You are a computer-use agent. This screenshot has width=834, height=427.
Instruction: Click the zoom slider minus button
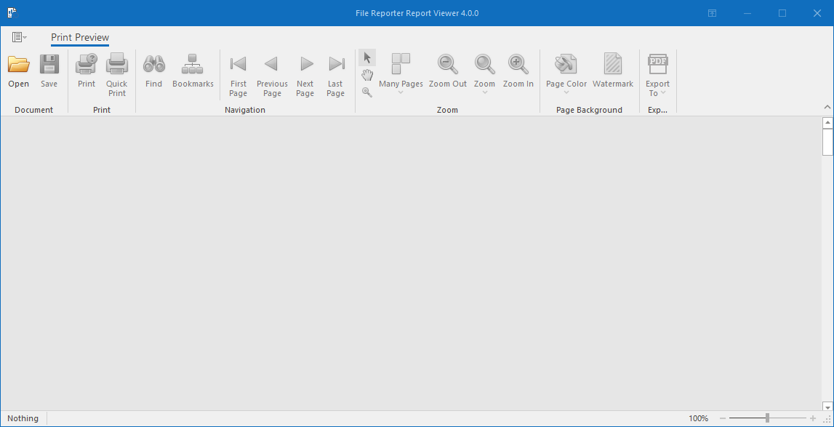click(723, 418)
